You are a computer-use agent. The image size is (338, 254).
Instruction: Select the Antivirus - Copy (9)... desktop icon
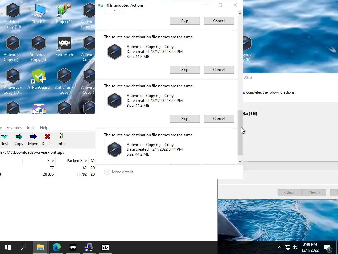tap(13, 49)
